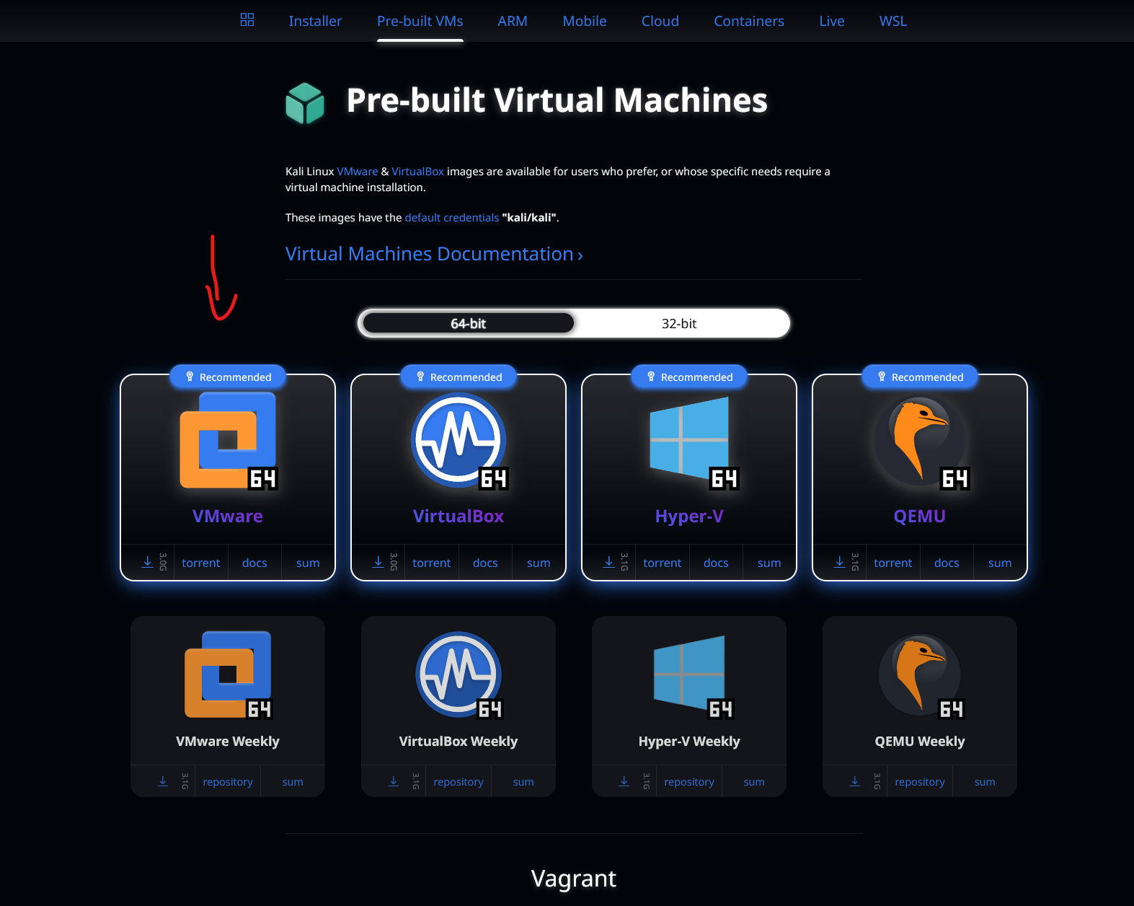Click the VirtualBox Weekly logo

pyautogui.click(x=459, y=675)
